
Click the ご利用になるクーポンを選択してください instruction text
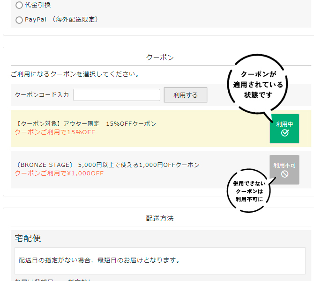(x=75, y=74)
